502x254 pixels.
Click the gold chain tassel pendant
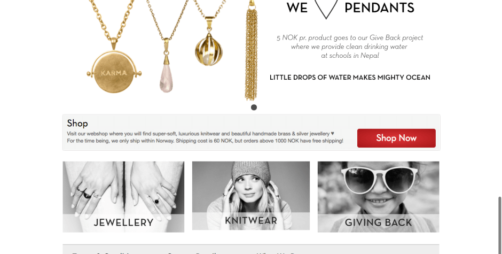[x=252, y=53]
